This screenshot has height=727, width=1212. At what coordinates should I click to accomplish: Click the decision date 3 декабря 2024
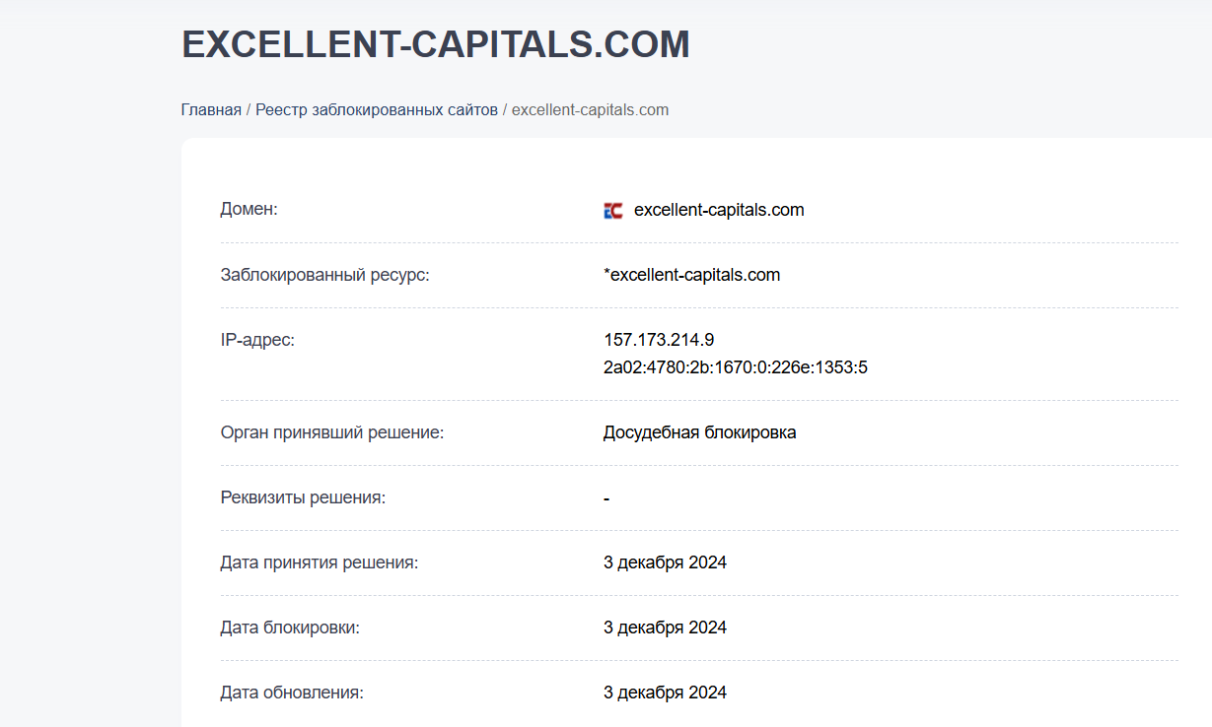coord(665,562)
